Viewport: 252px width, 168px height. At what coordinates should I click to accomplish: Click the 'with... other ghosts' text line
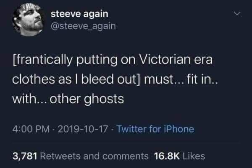pos(68,99)
